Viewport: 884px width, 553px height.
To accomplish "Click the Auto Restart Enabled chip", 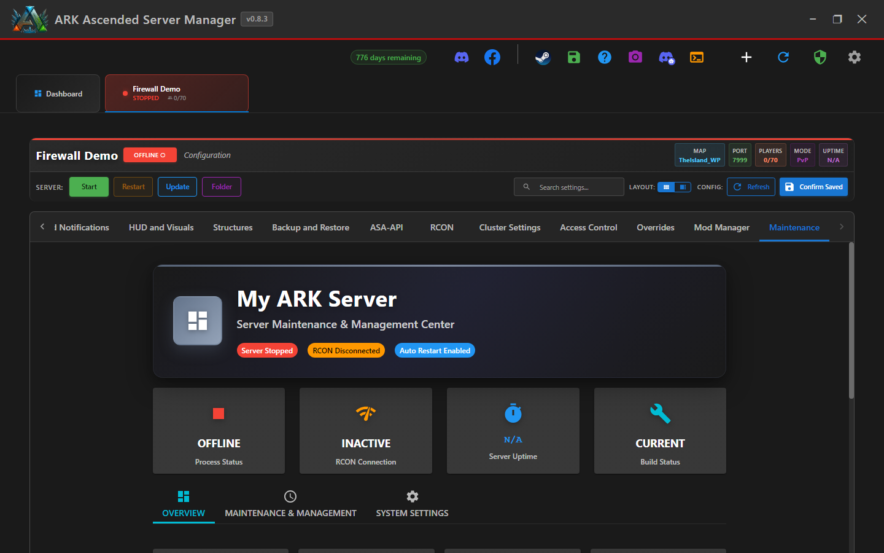I will 435,350.
